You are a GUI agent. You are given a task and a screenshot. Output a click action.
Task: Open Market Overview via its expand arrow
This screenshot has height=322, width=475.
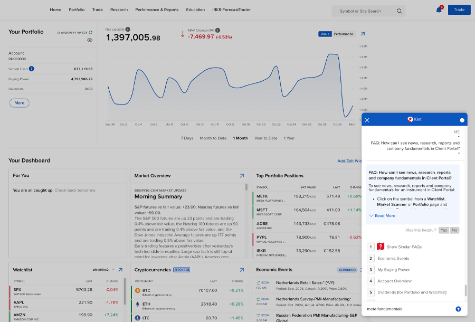point(242,176)
